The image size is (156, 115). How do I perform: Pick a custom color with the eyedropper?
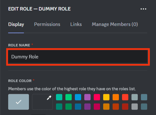(x=42, y=102)
